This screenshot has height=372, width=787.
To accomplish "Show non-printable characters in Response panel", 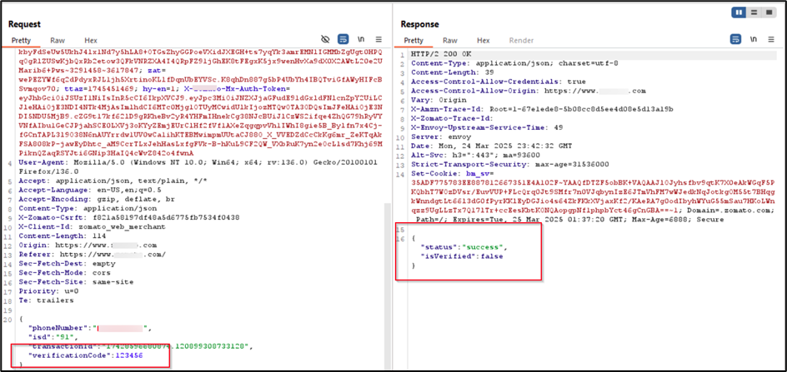I will point(754,39).
